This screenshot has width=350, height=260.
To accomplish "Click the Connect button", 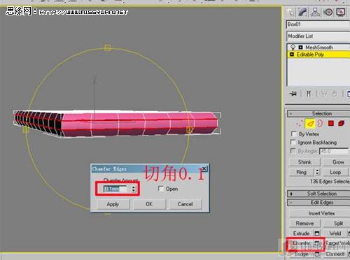I will pos(335,254).
